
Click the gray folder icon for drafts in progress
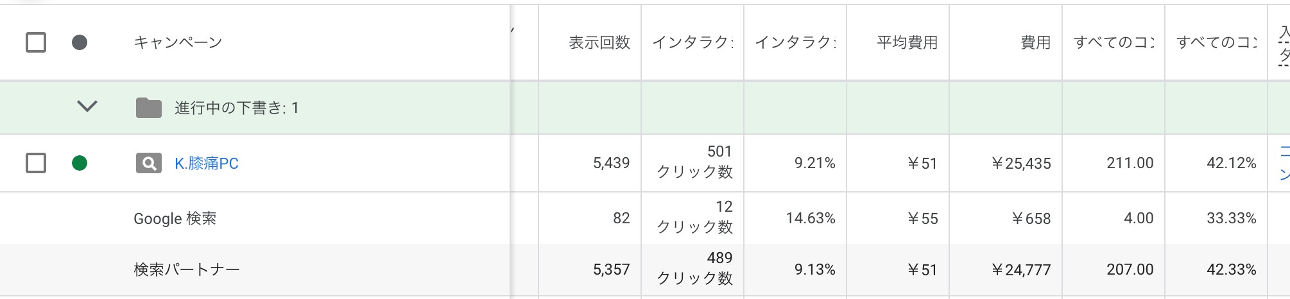tap(148, 108)
